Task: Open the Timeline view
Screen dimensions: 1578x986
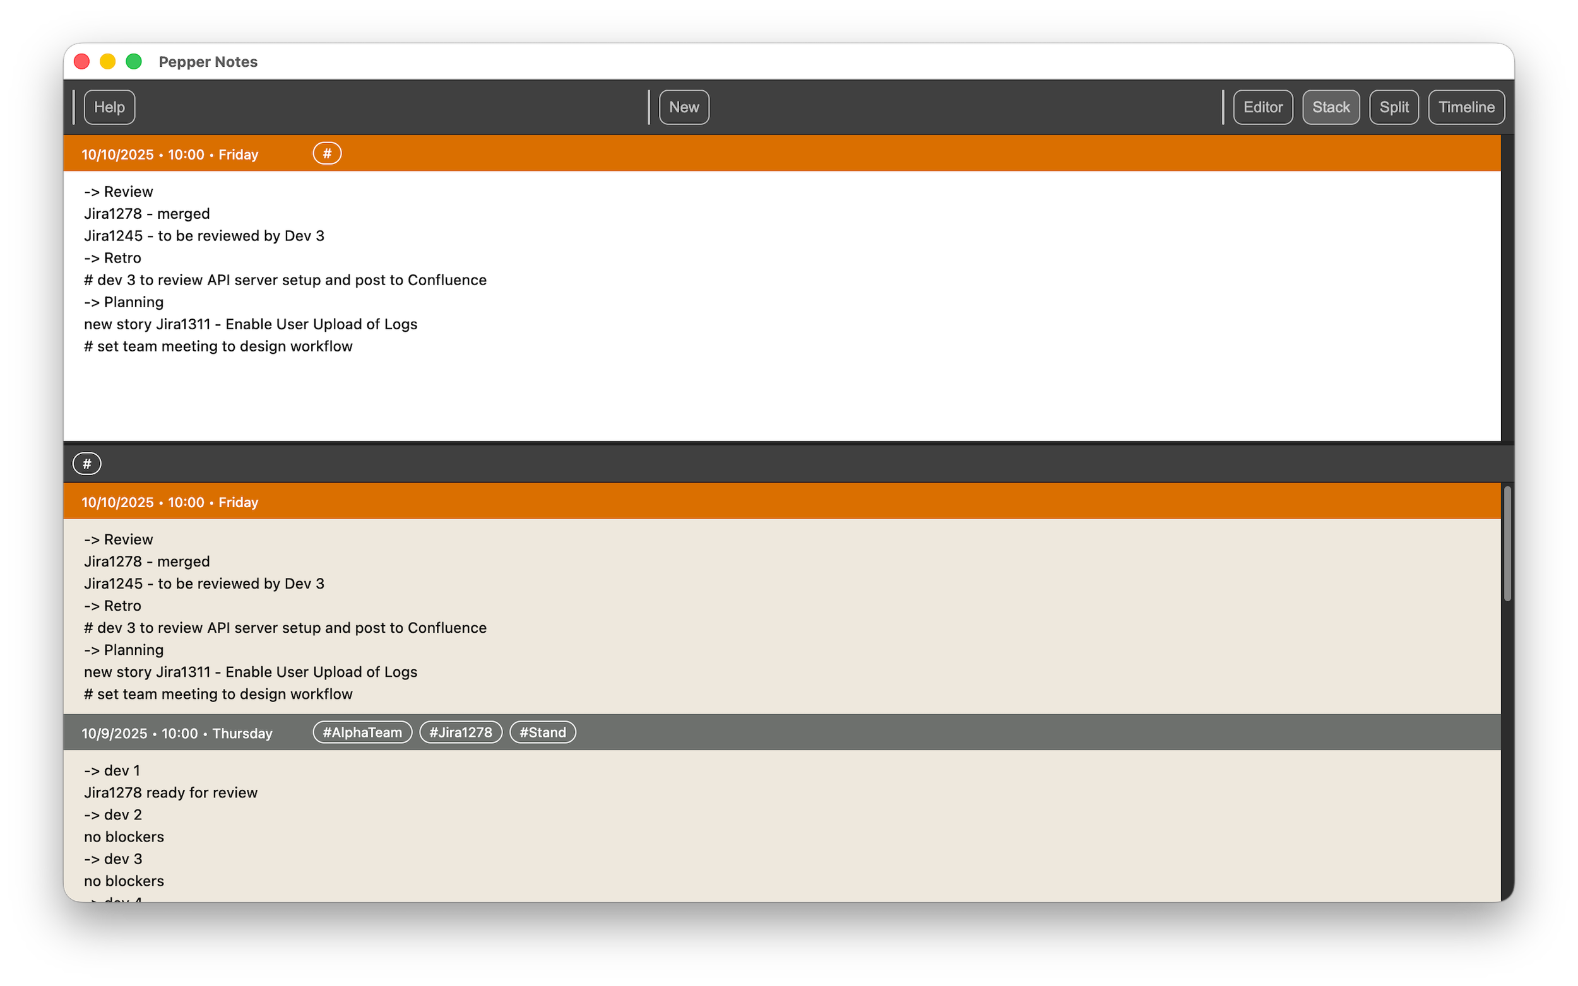Action: coord(1466,107)
